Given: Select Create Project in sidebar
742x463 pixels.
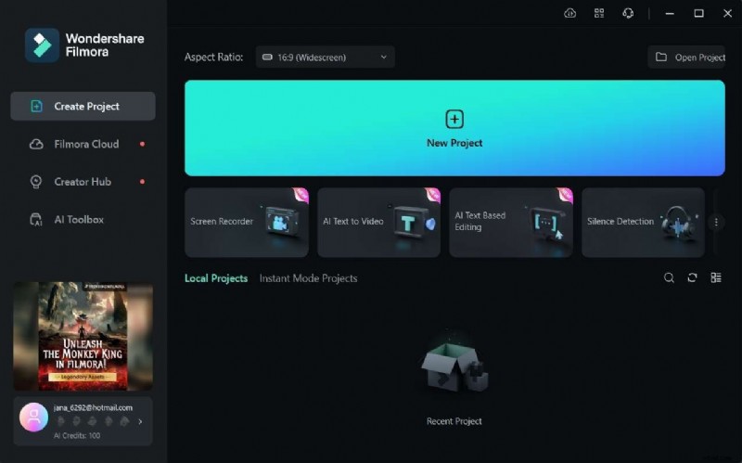Looking at the screenshot, I should (83, 107).
